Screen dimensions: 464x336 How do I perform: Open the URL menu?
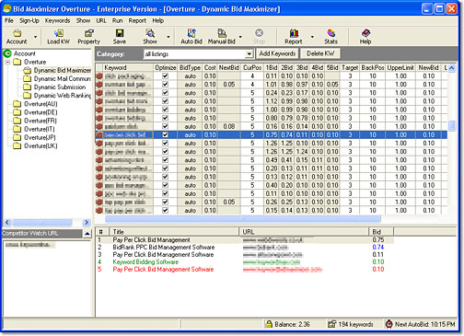click(101, 21)
